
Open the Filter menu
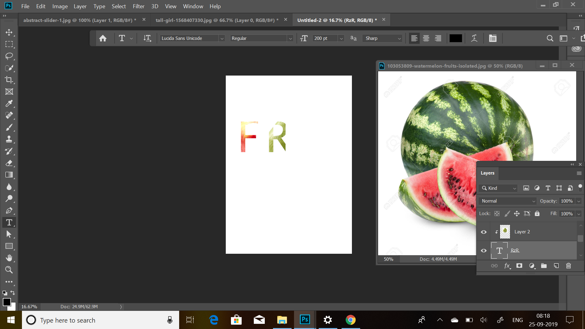coord(138,6)
